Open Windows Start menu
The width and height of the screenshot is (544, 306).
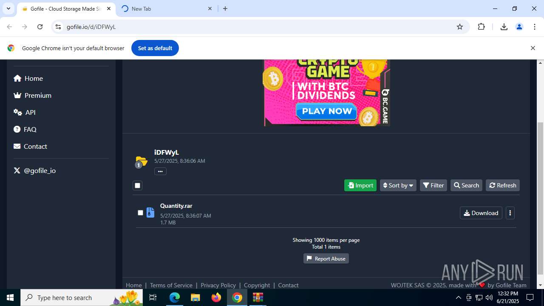point(10,297)
